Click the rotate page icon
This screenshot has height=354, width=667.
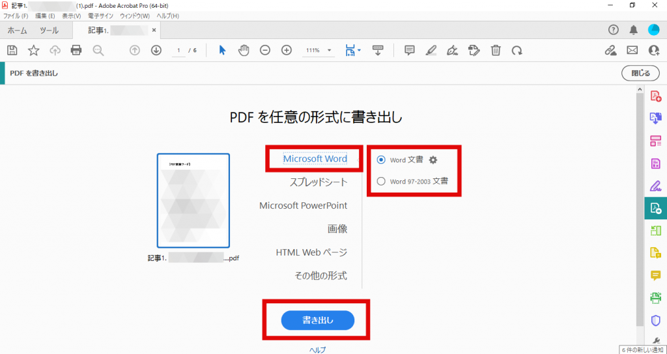pyautogui.click(x=517, y=51)
